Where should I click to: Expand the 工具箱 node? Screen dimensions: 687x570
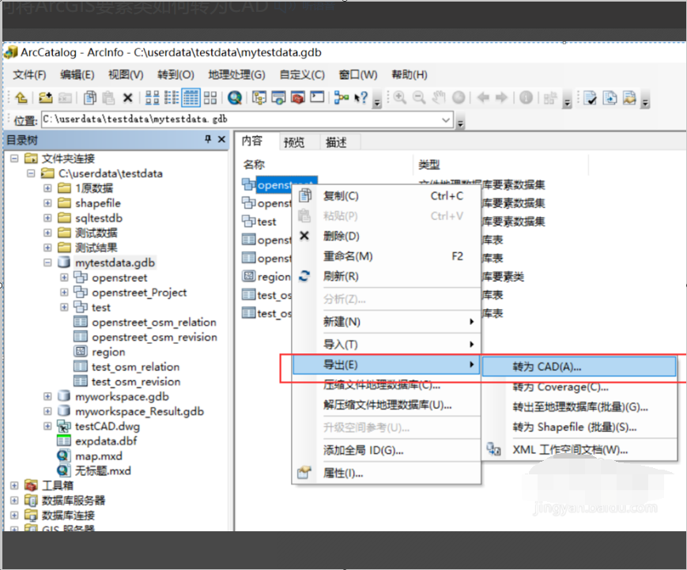point(14,485)
